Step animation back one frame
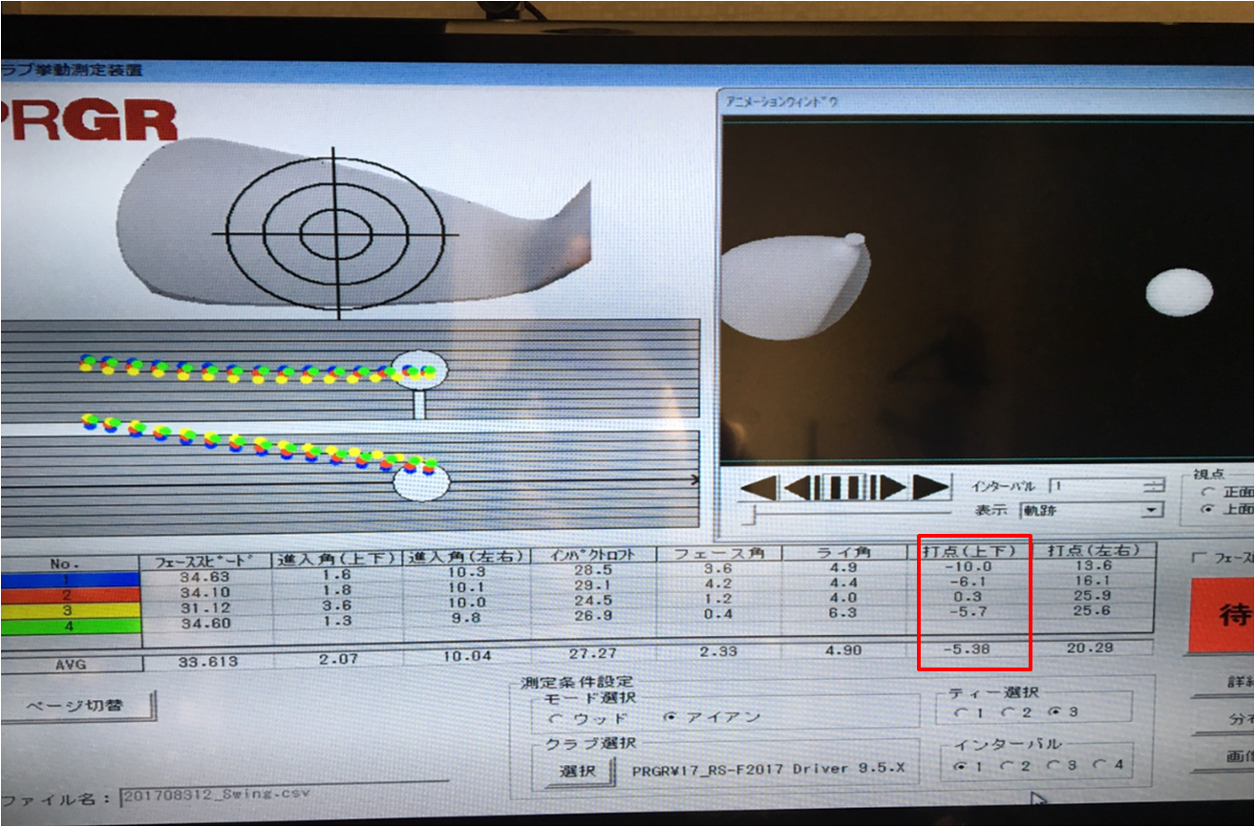The width and height of the screenshot is (1255, 827). [804, 488]
